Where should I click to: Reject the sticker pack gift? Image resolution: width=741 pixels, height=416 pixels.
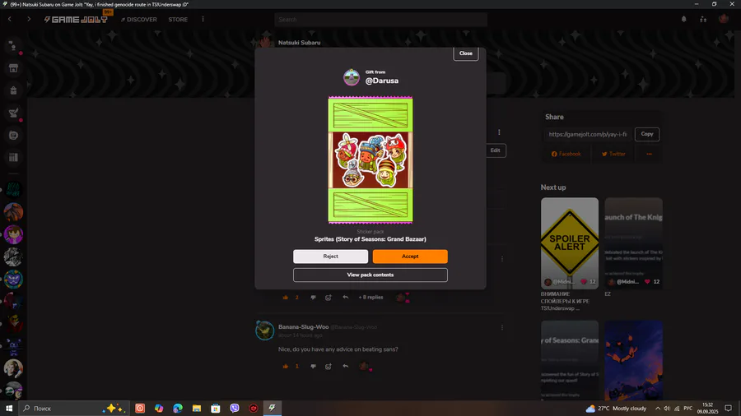pos(330,257)
